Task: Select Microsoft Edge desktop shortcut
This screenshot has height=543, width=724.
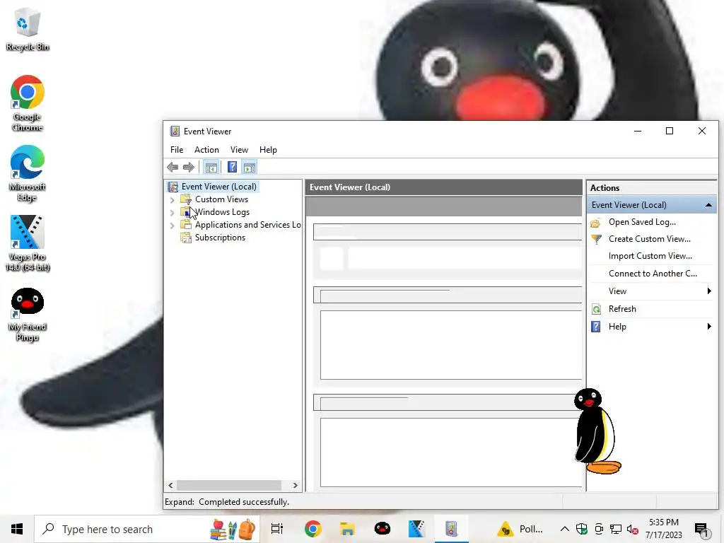Action: coord(28,174)
